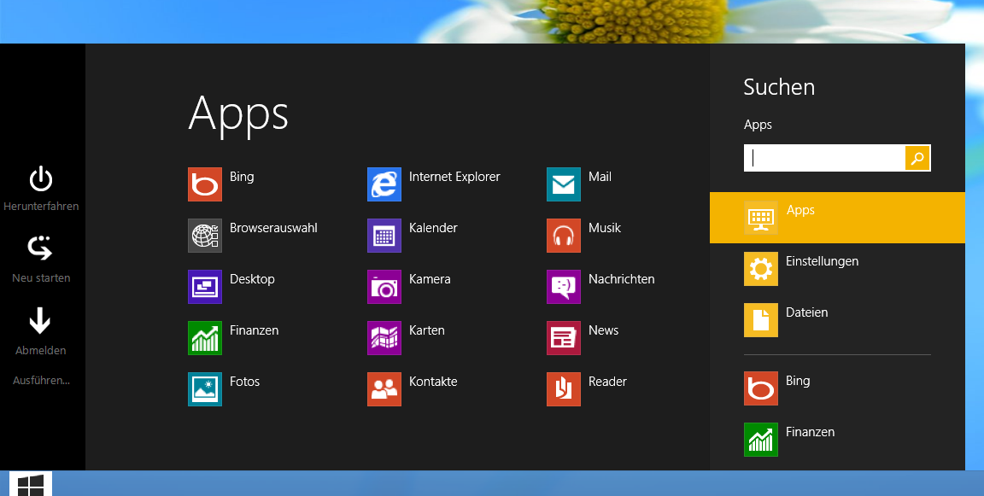The image size is (984, 496).
Task: Click the Internet Explorer label
Action: coord(454,177)
